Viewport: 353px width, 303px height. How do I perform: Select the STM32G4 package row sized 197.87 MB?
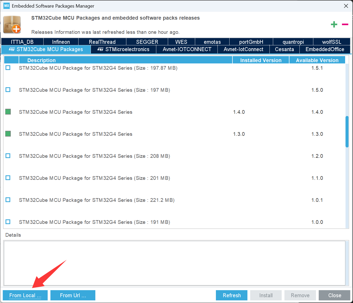174,68
